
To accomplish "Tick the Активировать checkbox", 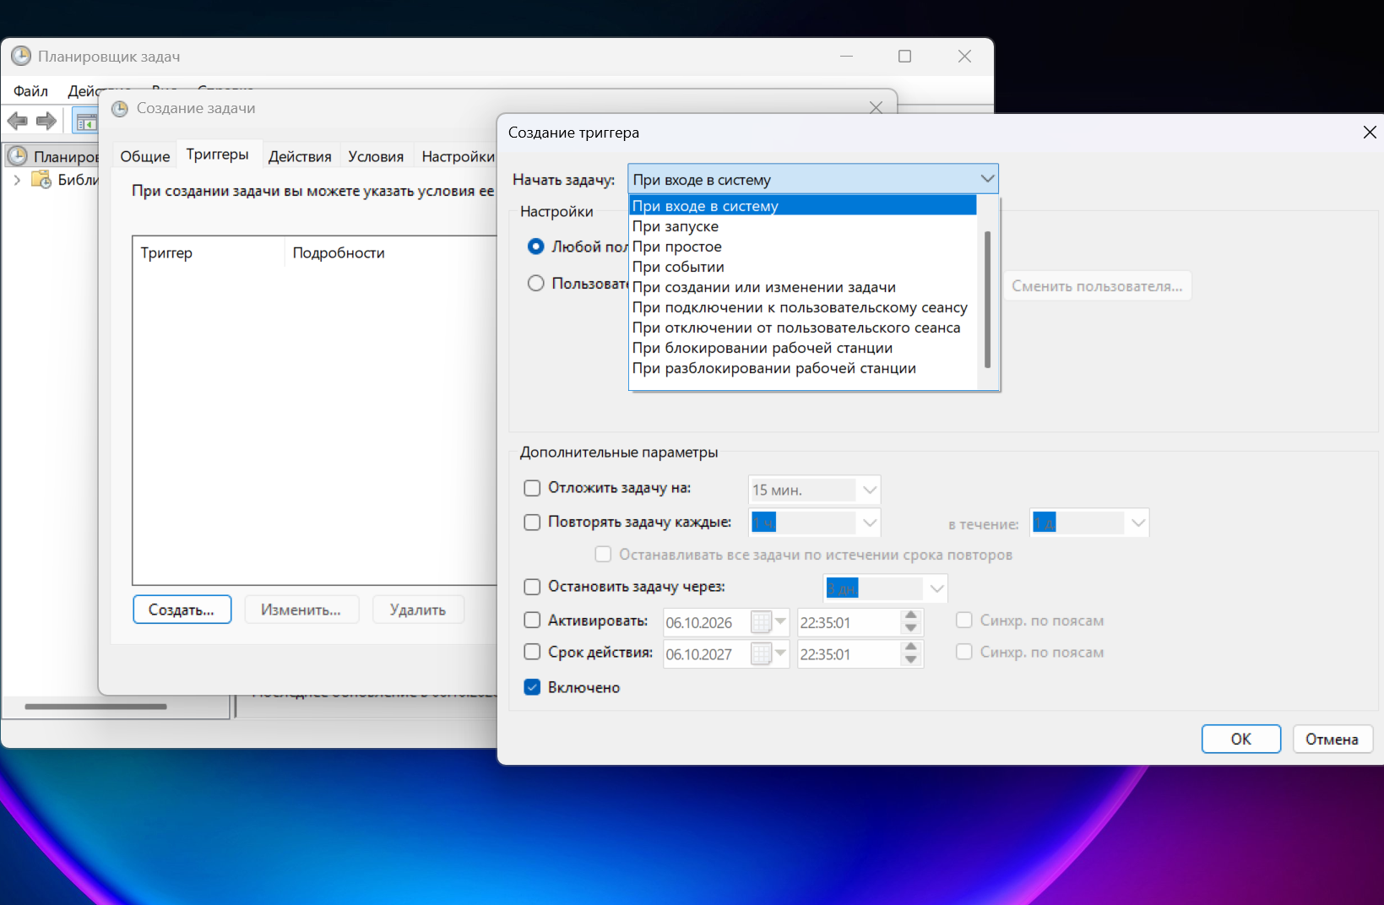I will click(x=532, y=620).
